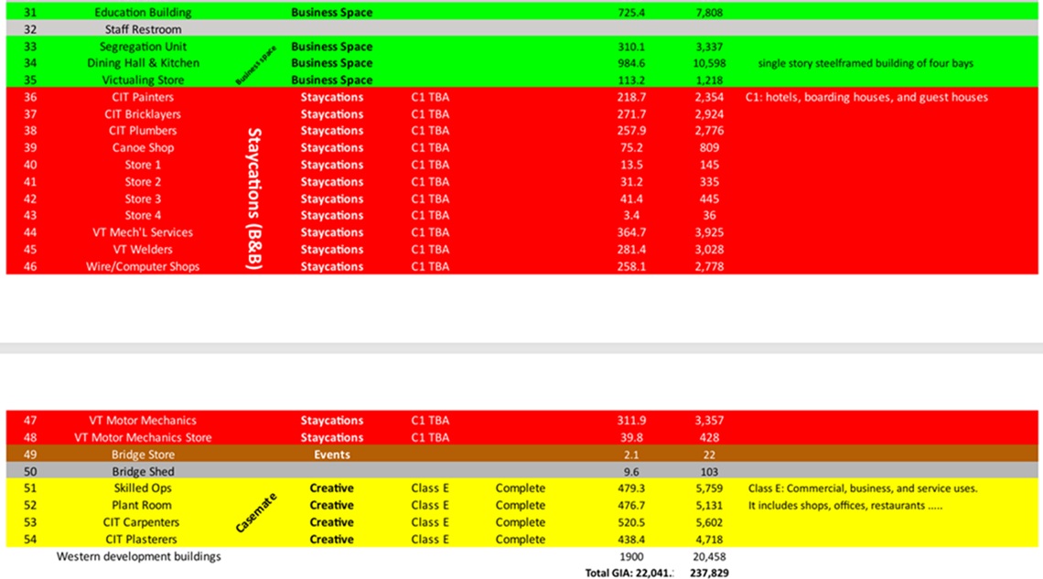This screenshot has height=579, width=1043.
Task: Click the Bridge Shed cell
Action: [x=143, y=472]
